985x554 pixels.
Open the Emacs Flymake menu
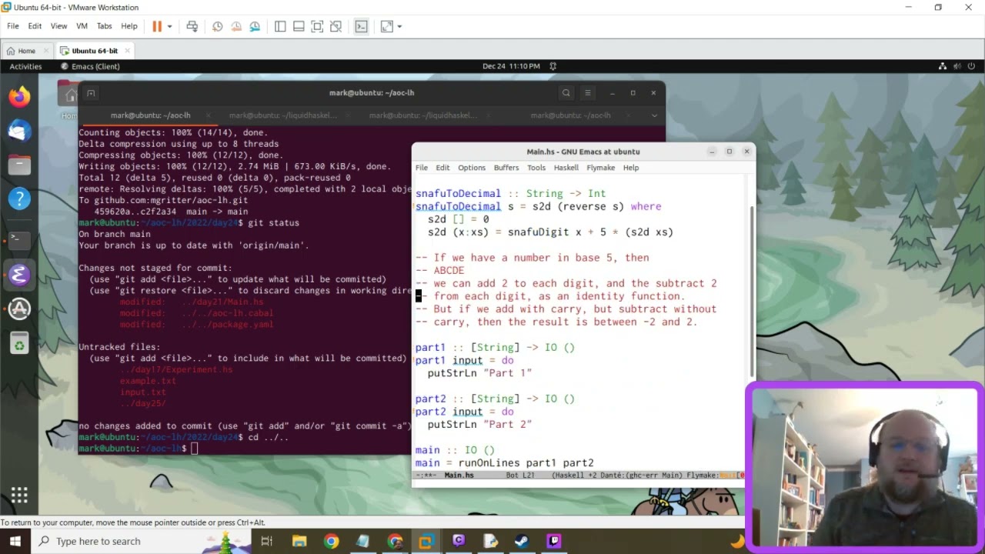600,168
